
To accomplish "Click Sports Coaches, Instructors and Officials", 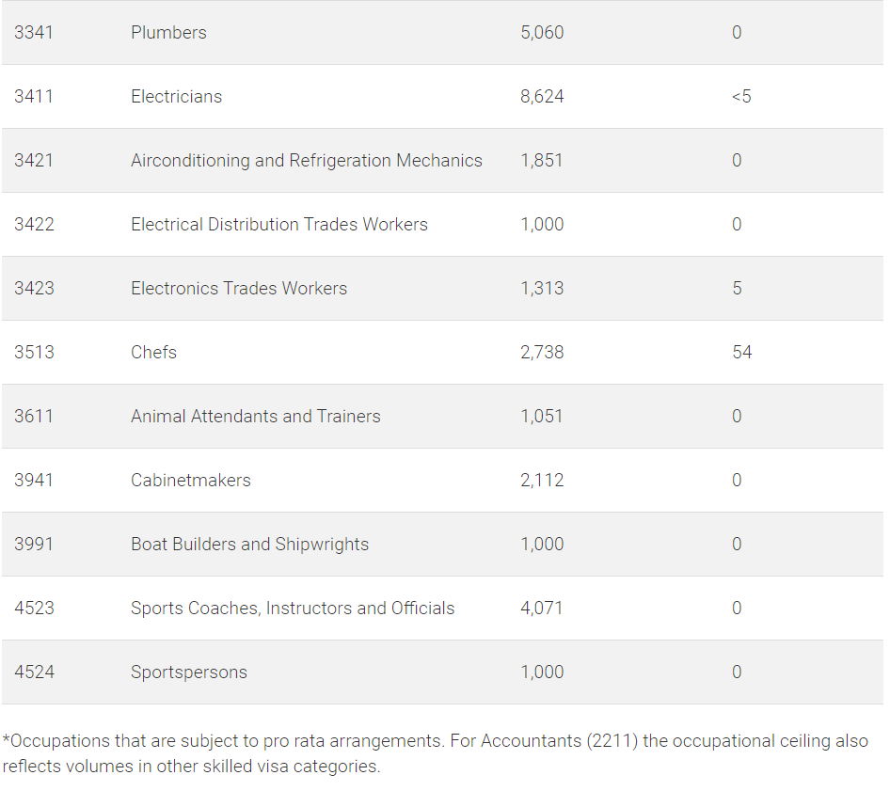I will [x=293, y=609].
